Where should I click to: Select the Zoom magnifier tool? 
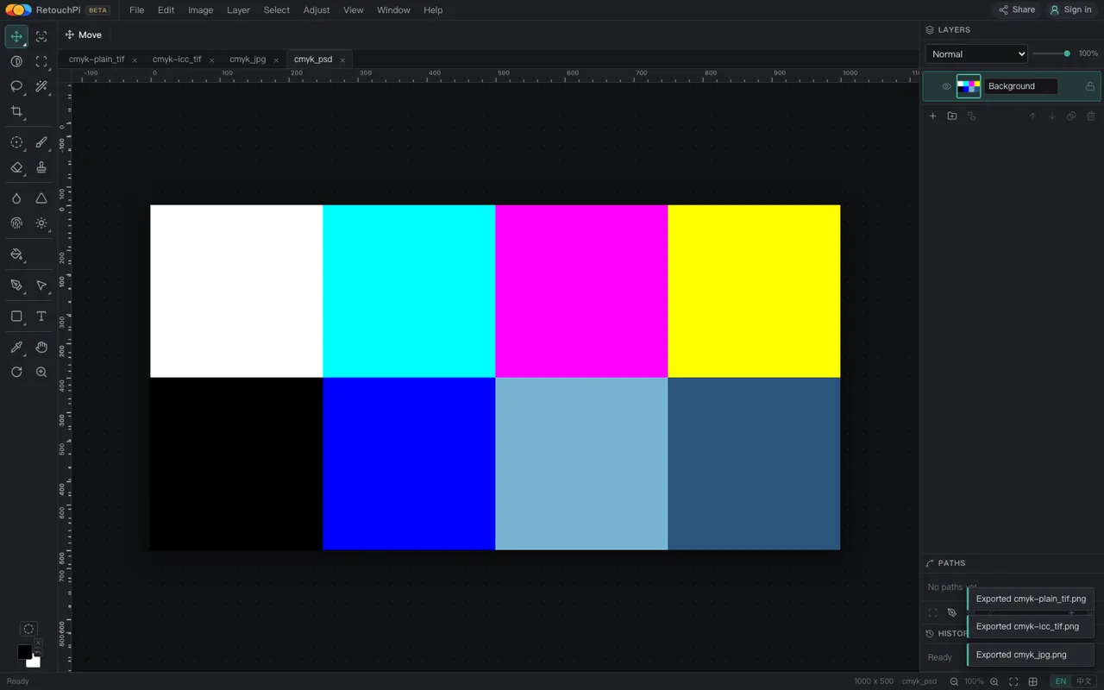point(41,373)
